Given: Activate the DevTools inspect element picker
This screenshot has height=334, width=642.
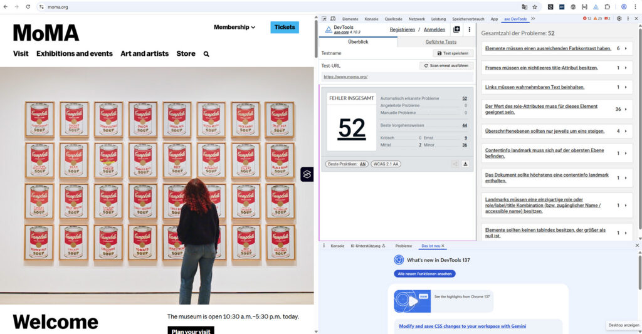Looking at the screenshot, I should [x=324, y=19].
